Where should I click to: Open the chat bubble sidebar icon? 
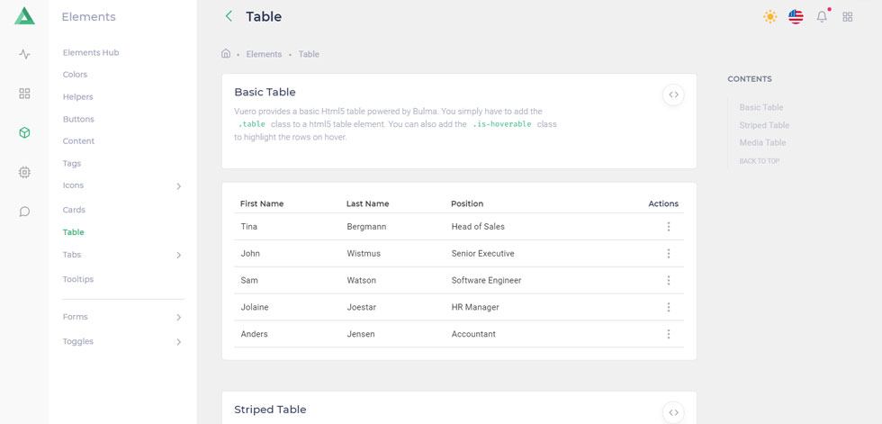(24, 212)
